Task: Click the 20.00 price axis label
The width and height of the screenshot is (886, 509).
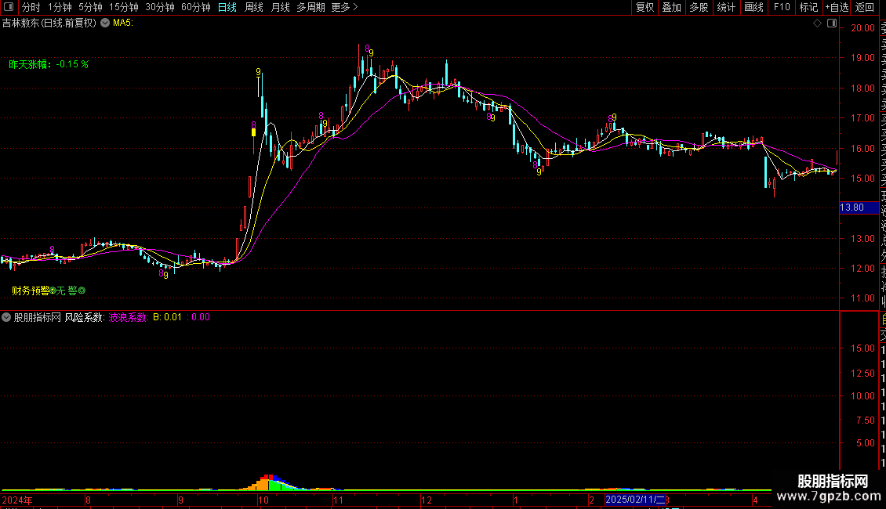Action: (862, 28)
